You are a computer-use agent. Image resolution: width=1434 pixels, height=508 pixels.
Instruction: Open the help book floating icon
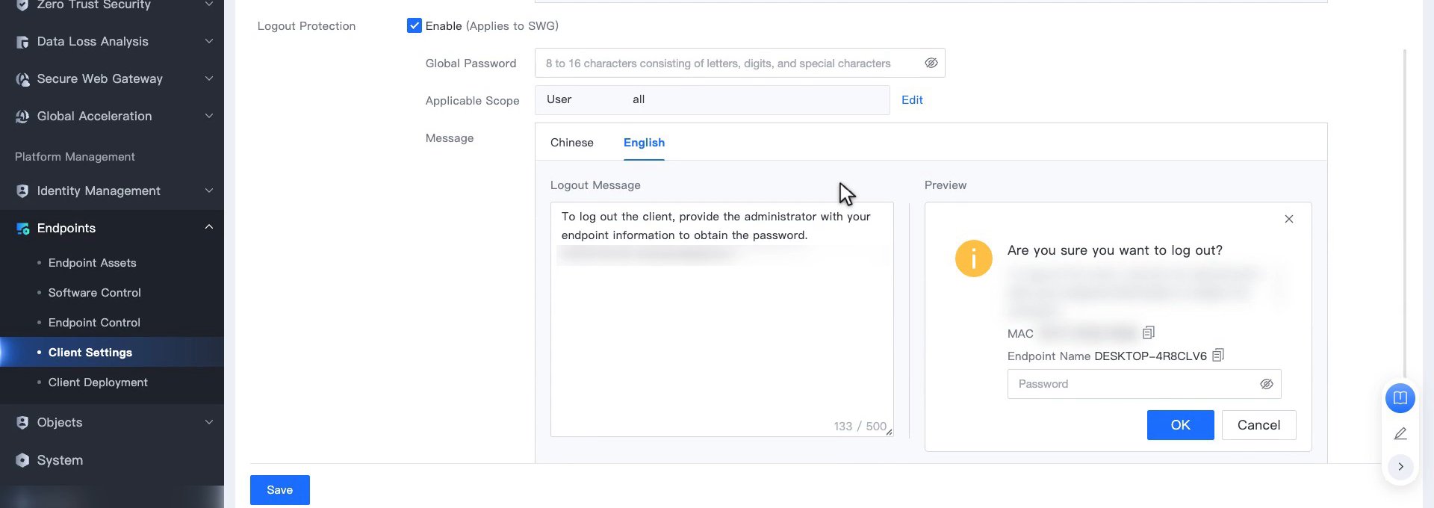point(1400,397)
